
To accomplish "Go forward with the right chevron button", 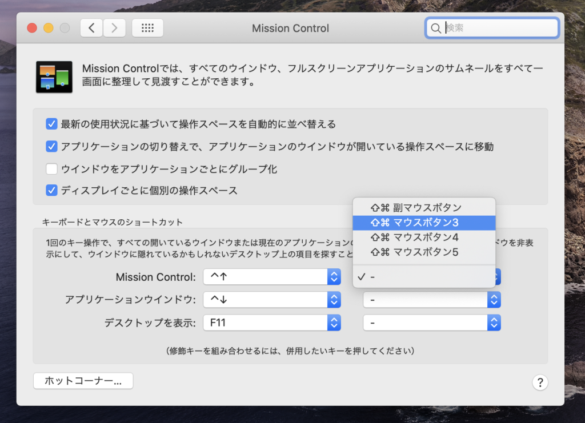I will click(114, 28).
